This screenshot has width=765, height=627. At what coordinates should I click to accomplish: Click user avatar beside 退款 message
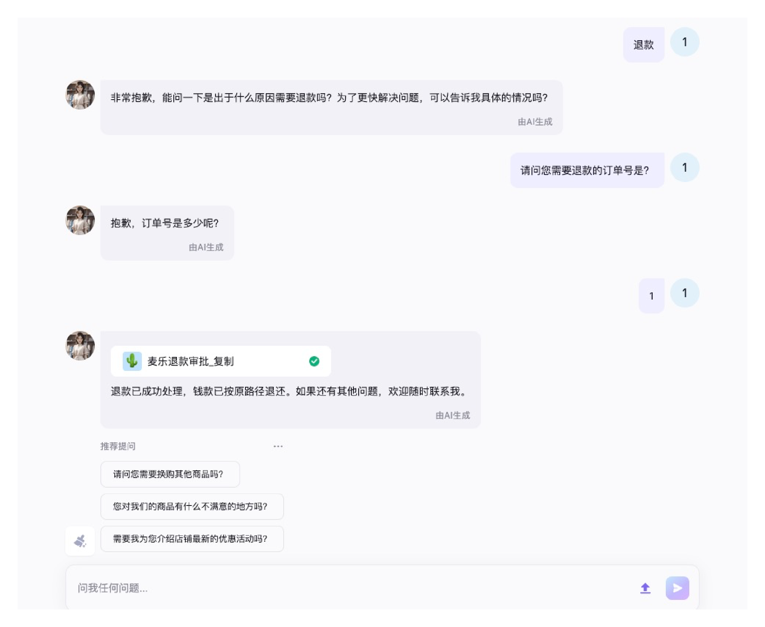coord(685,42)
